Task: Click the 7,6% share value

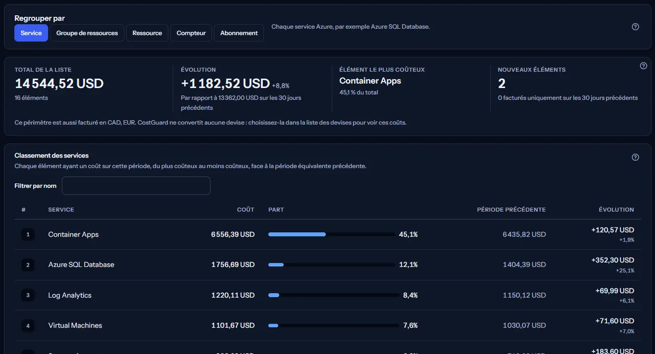Action: pyautogui.click(x=410, y=325)
